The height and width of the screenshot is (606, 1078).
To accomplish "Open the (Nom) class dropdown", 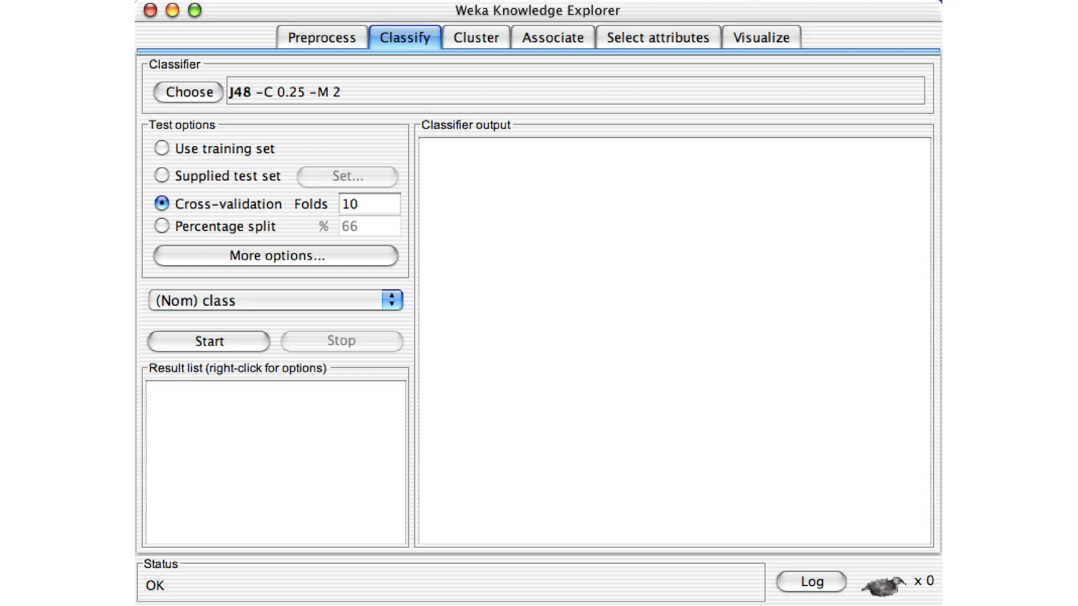I will pyautogui.click(x=275, y=300).
